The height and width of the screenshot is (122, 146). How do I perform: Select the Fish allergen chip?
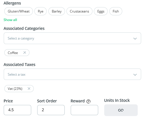[x=116, y=11]
